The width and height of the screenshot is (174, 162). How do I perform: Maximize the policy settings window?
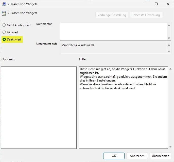click(x=156, y=4)
